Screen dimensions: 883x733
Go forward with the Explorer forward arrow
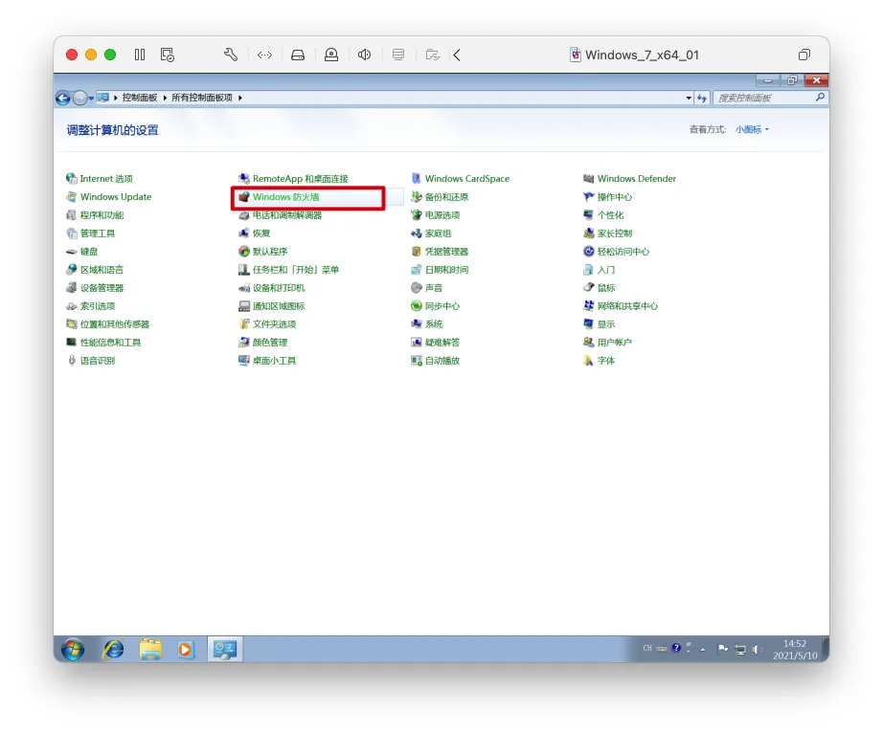pos(79,98)
